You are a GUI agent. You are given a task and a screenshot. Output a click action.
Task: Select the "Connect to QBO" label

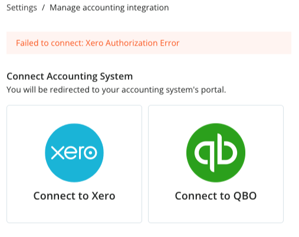click(x=216, y=196)
